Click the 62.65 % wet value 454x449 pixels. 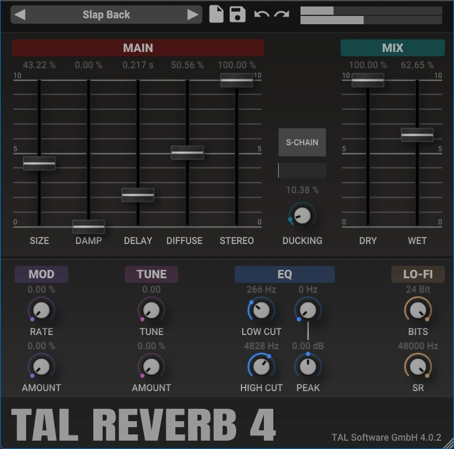[x=417, y=65]
